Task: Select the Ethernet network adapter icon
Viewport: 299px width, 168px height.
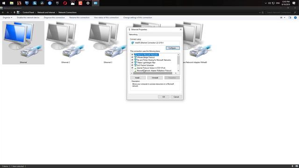Action: [23, 42]
